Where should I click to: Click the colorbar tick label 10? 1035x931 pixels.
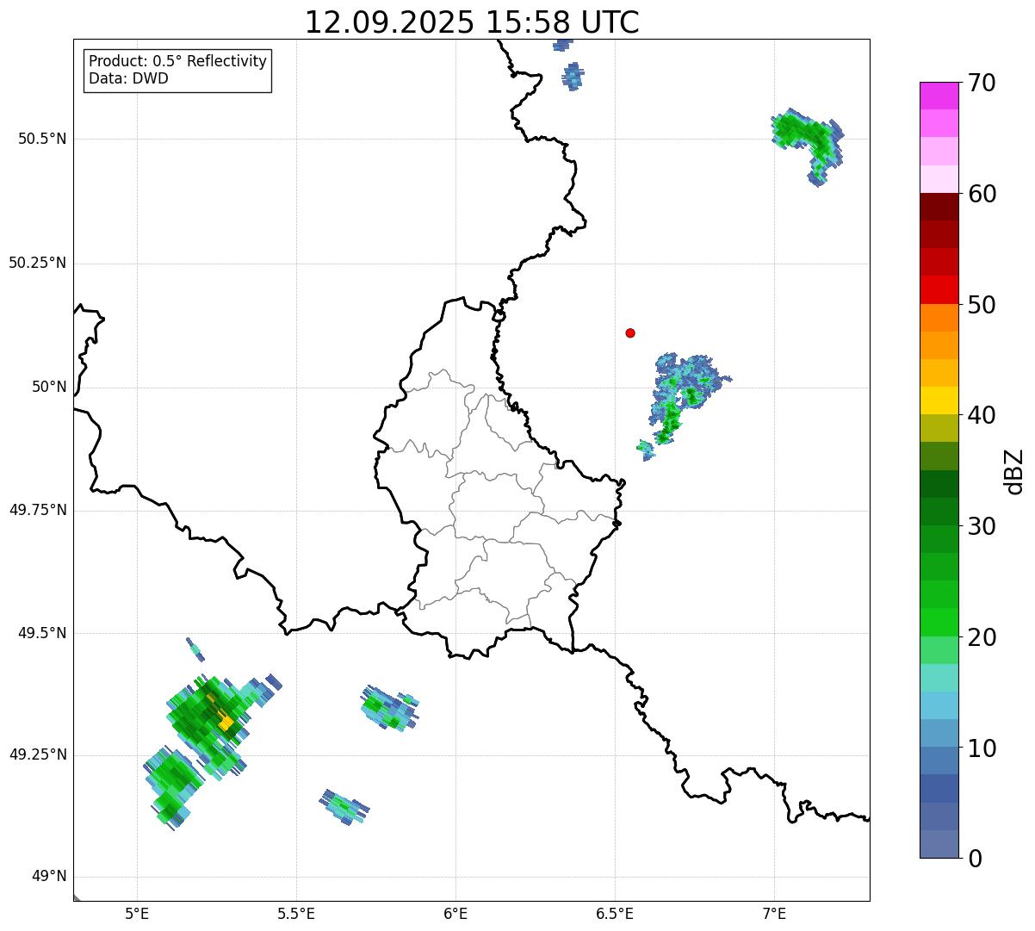[982, 748]
